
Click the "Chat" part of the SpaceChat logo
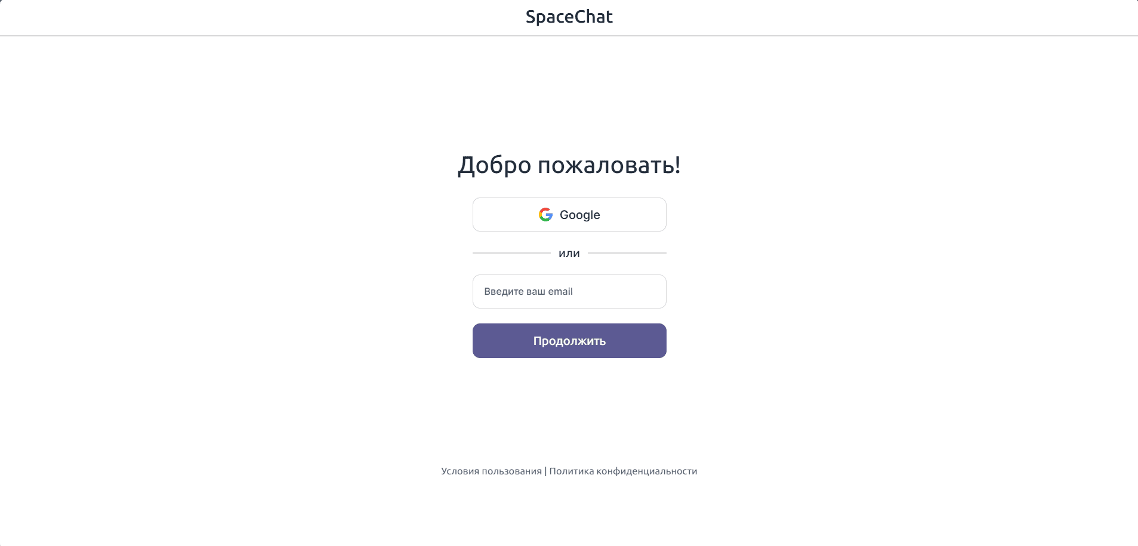(x=593, y=17)
